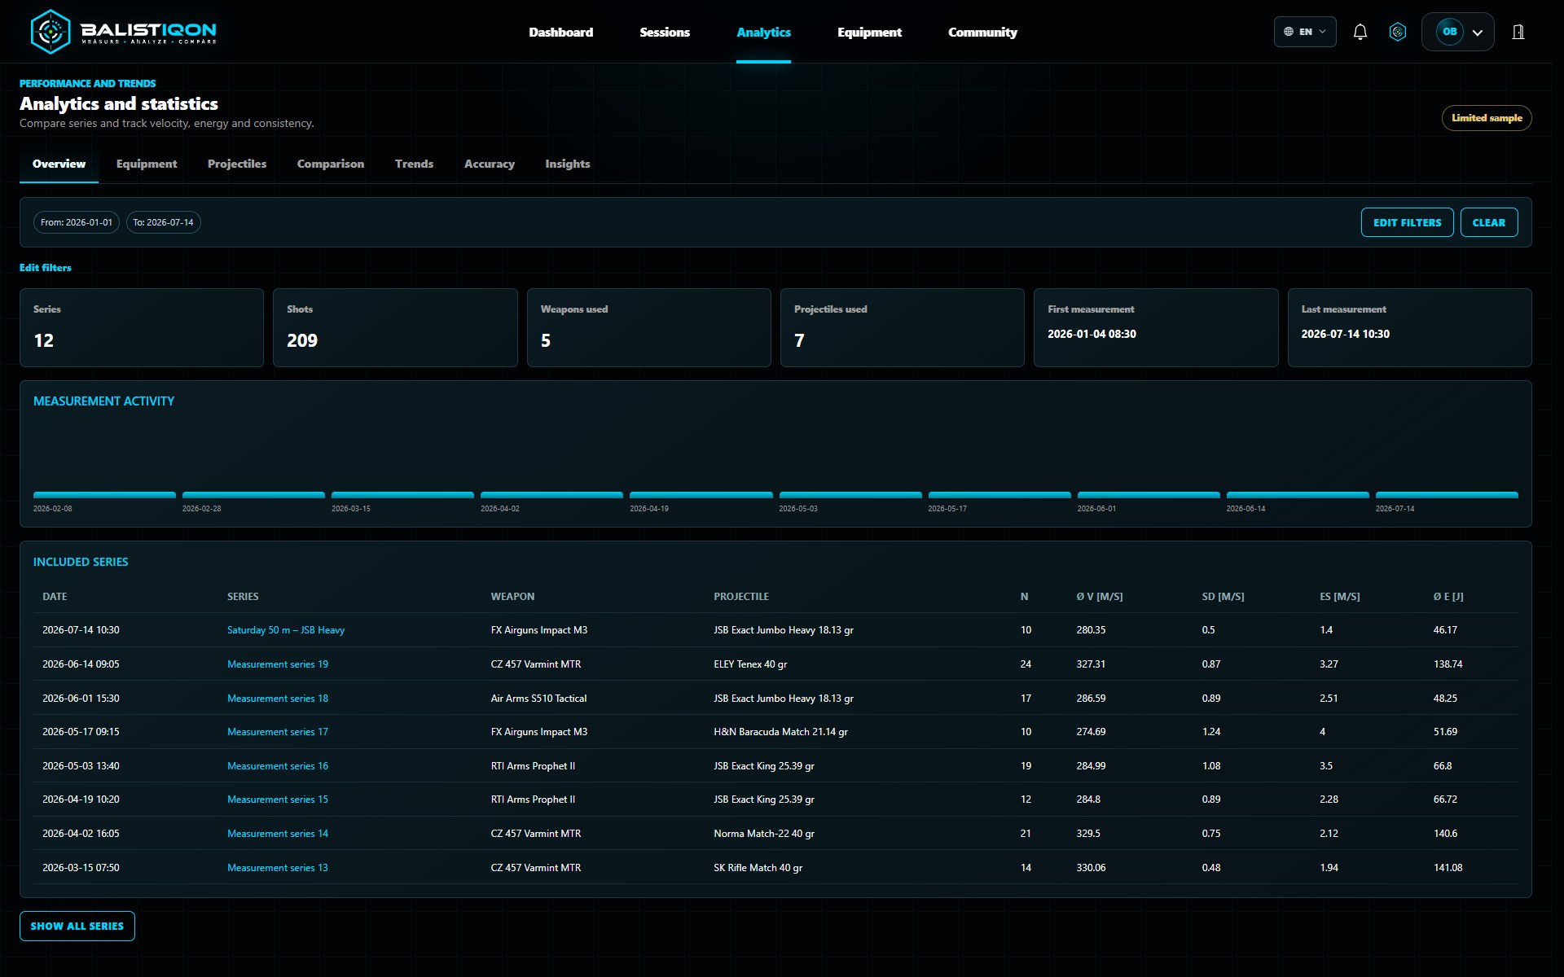Open the EN language dropdown
1564x977 pixels.
(1305, 32)
